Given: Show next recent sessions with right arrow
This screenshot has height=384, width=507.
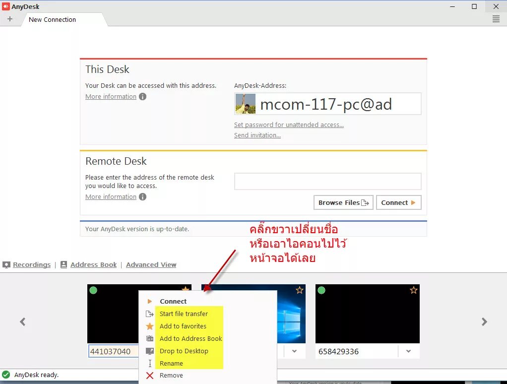Looking at the screenshot, I should point(484,321).
